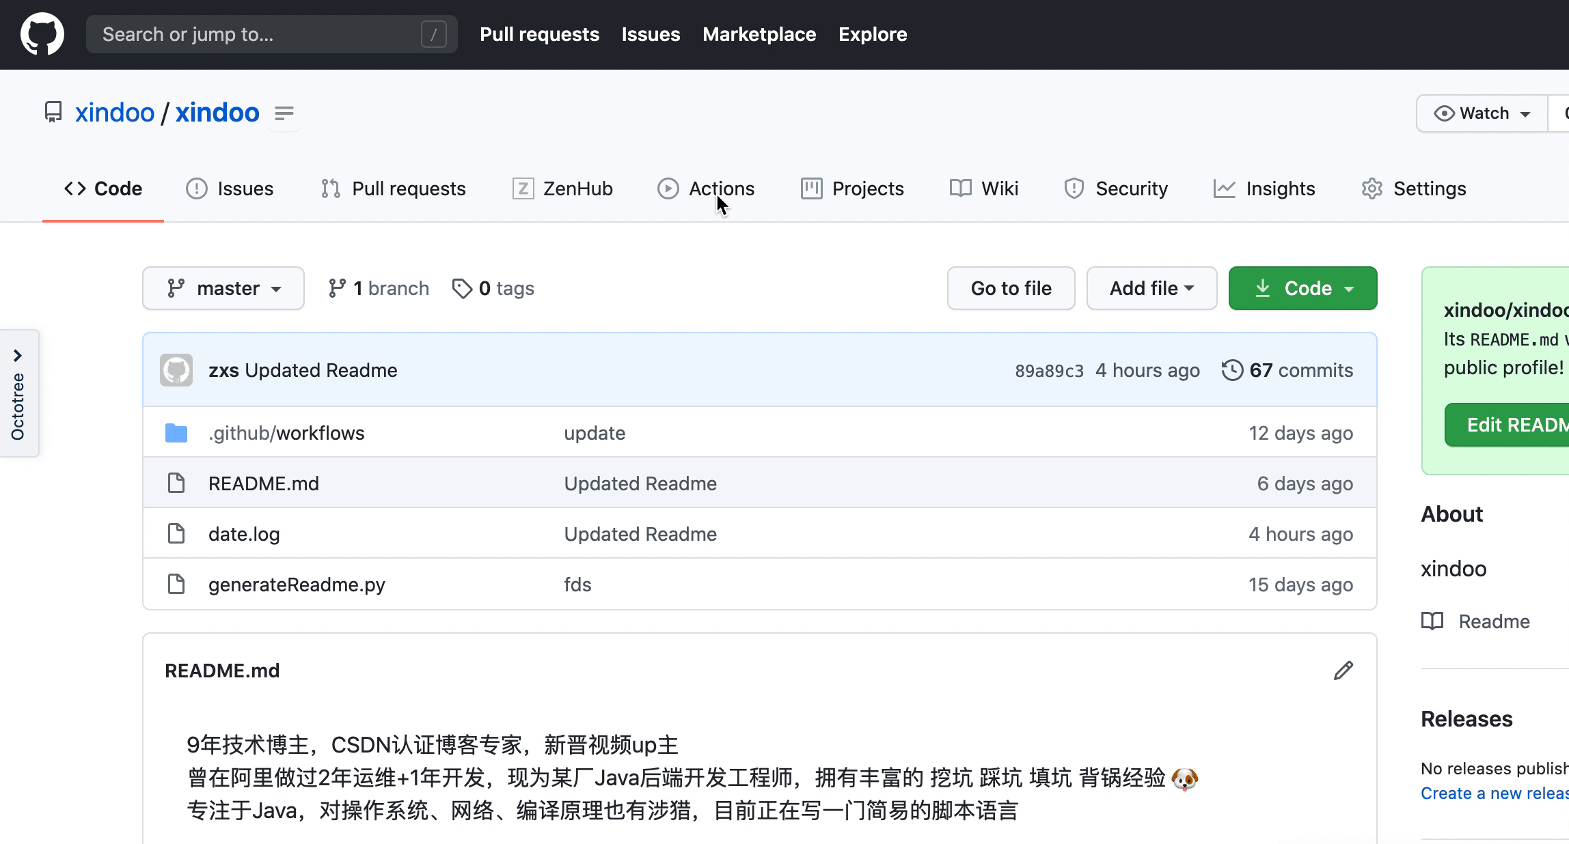Screen dimensions: 1569x844
Task: Expand the green Code download dropdown
Action: (x=1302, y=288)
